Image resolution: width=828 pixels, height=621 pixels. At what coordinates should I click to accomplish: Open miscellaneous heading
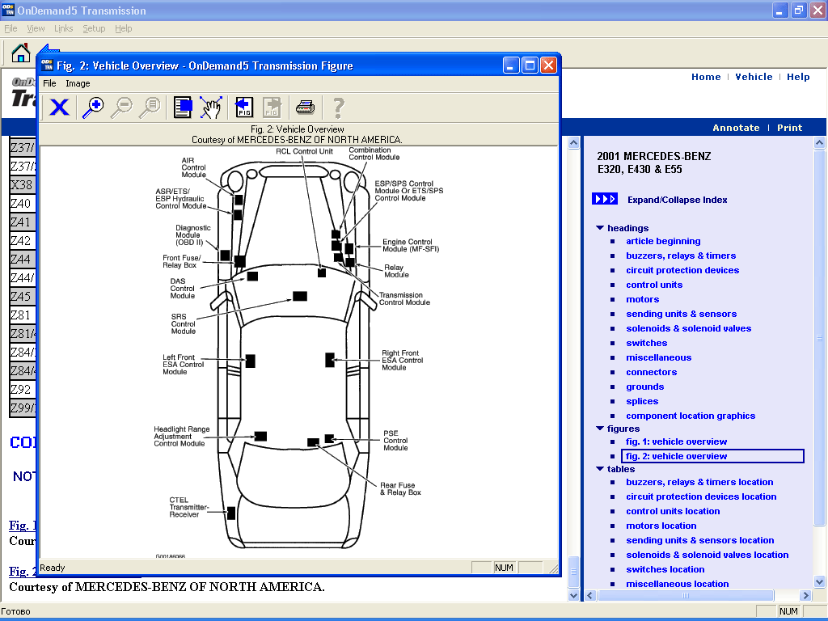point(658,357)
